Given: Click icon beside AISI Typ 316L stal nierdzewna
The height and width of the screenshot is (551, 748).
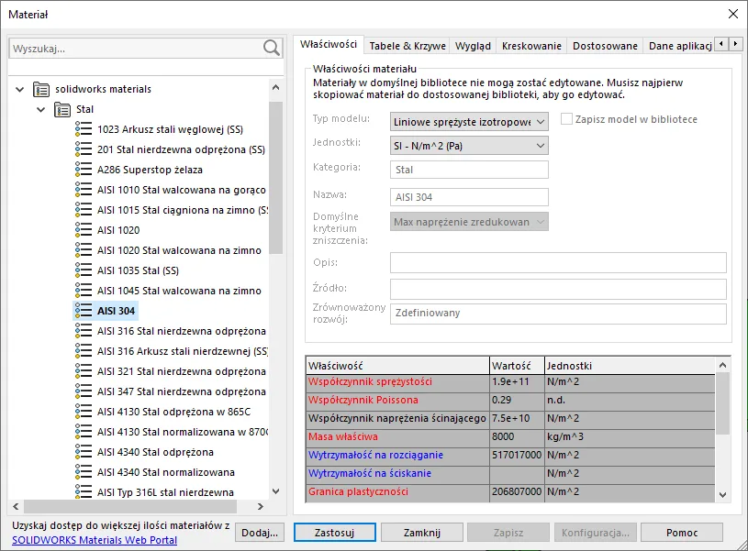Looking at the screenshot, I should [x=83, y=492].
